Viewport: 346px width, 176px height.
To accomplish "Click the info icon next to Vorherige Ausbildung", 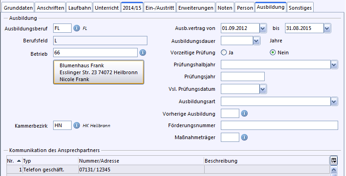I will 244,113.
